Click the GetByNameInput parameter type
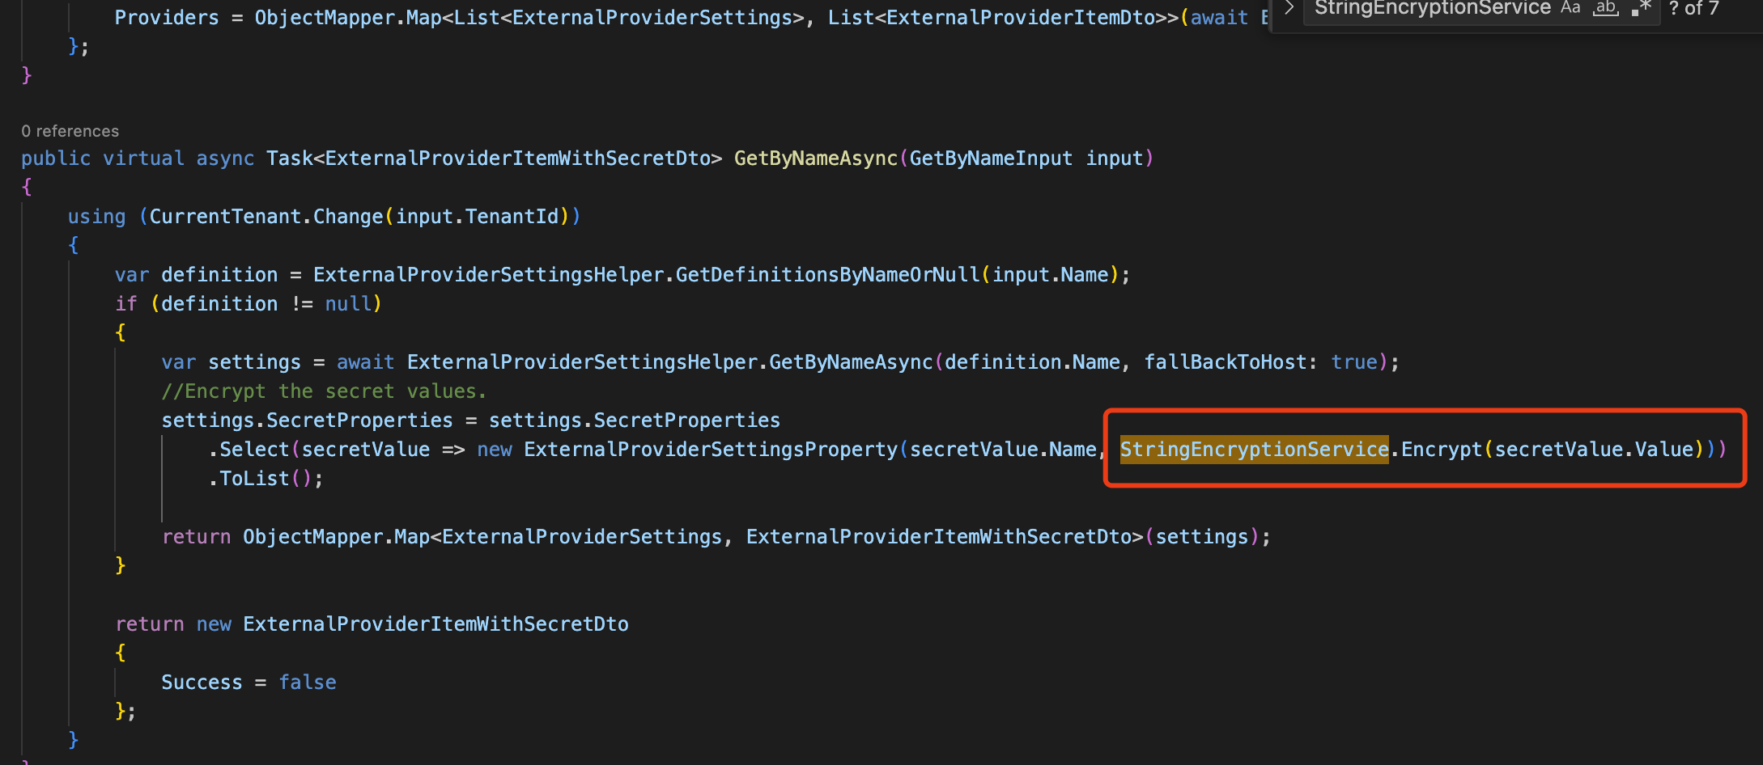This screenshot has height=765, width=1763. pos(991,158)
